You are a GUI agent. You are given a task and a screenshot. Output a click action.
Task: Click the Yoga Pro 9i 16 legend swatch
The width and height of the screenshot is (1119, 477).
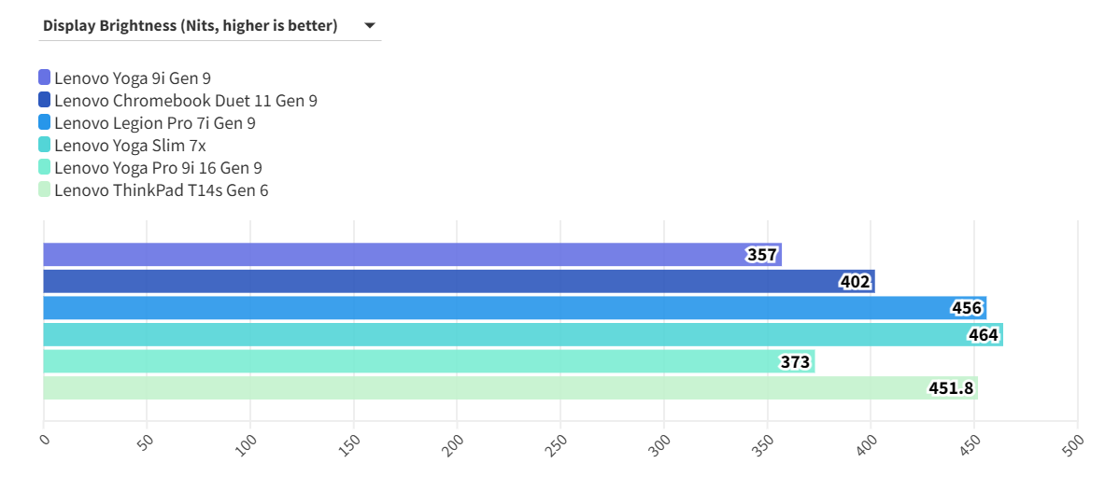tap(45, 167)
